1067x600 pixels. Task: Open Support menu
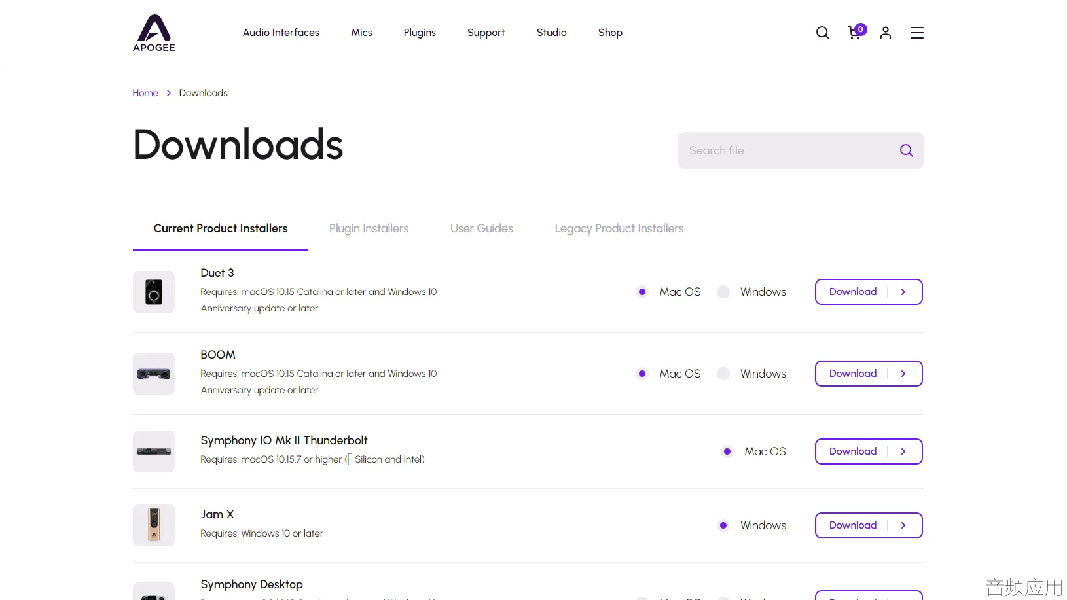click(486, 33)
